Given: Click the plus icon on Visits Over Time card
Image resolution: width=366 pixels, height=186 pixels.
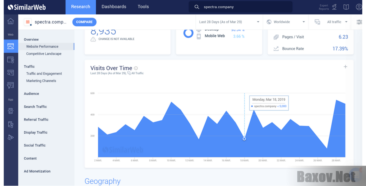Looking at the screenshot, I should click(345, 67).
